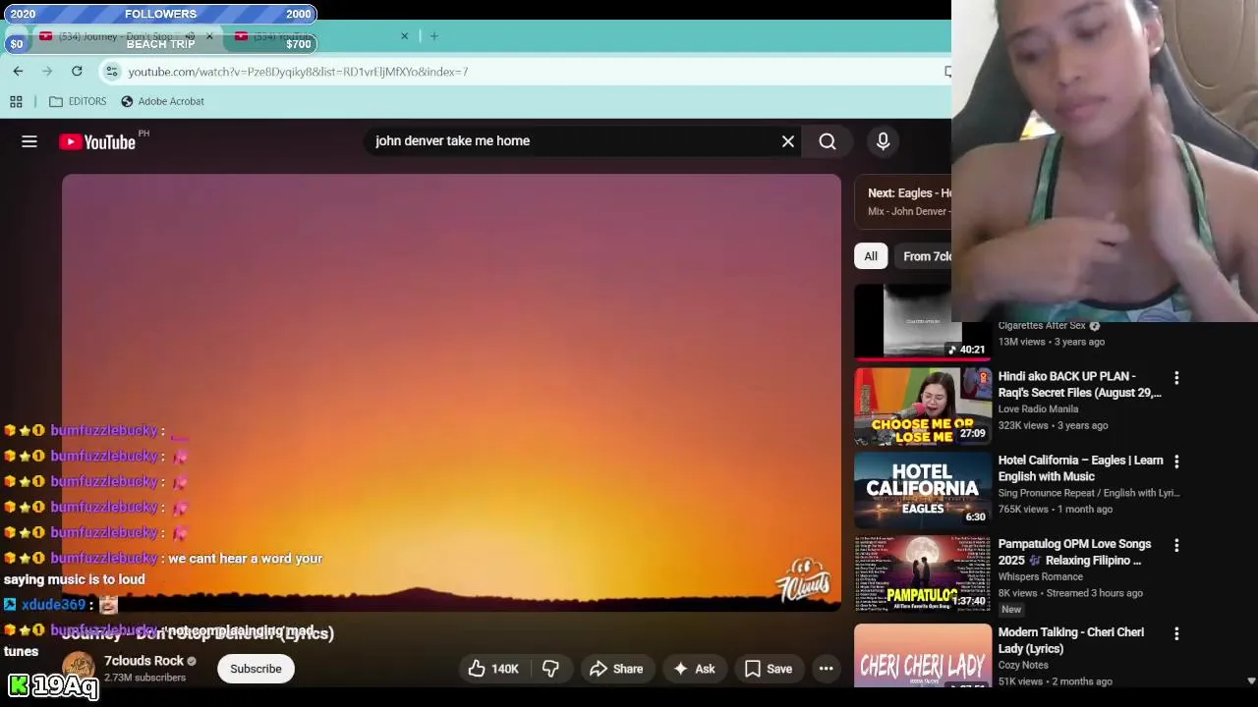Screen dimensions: 1258x707
Task: Subscribe to 7clouds Rock
Action: [256, 669]
